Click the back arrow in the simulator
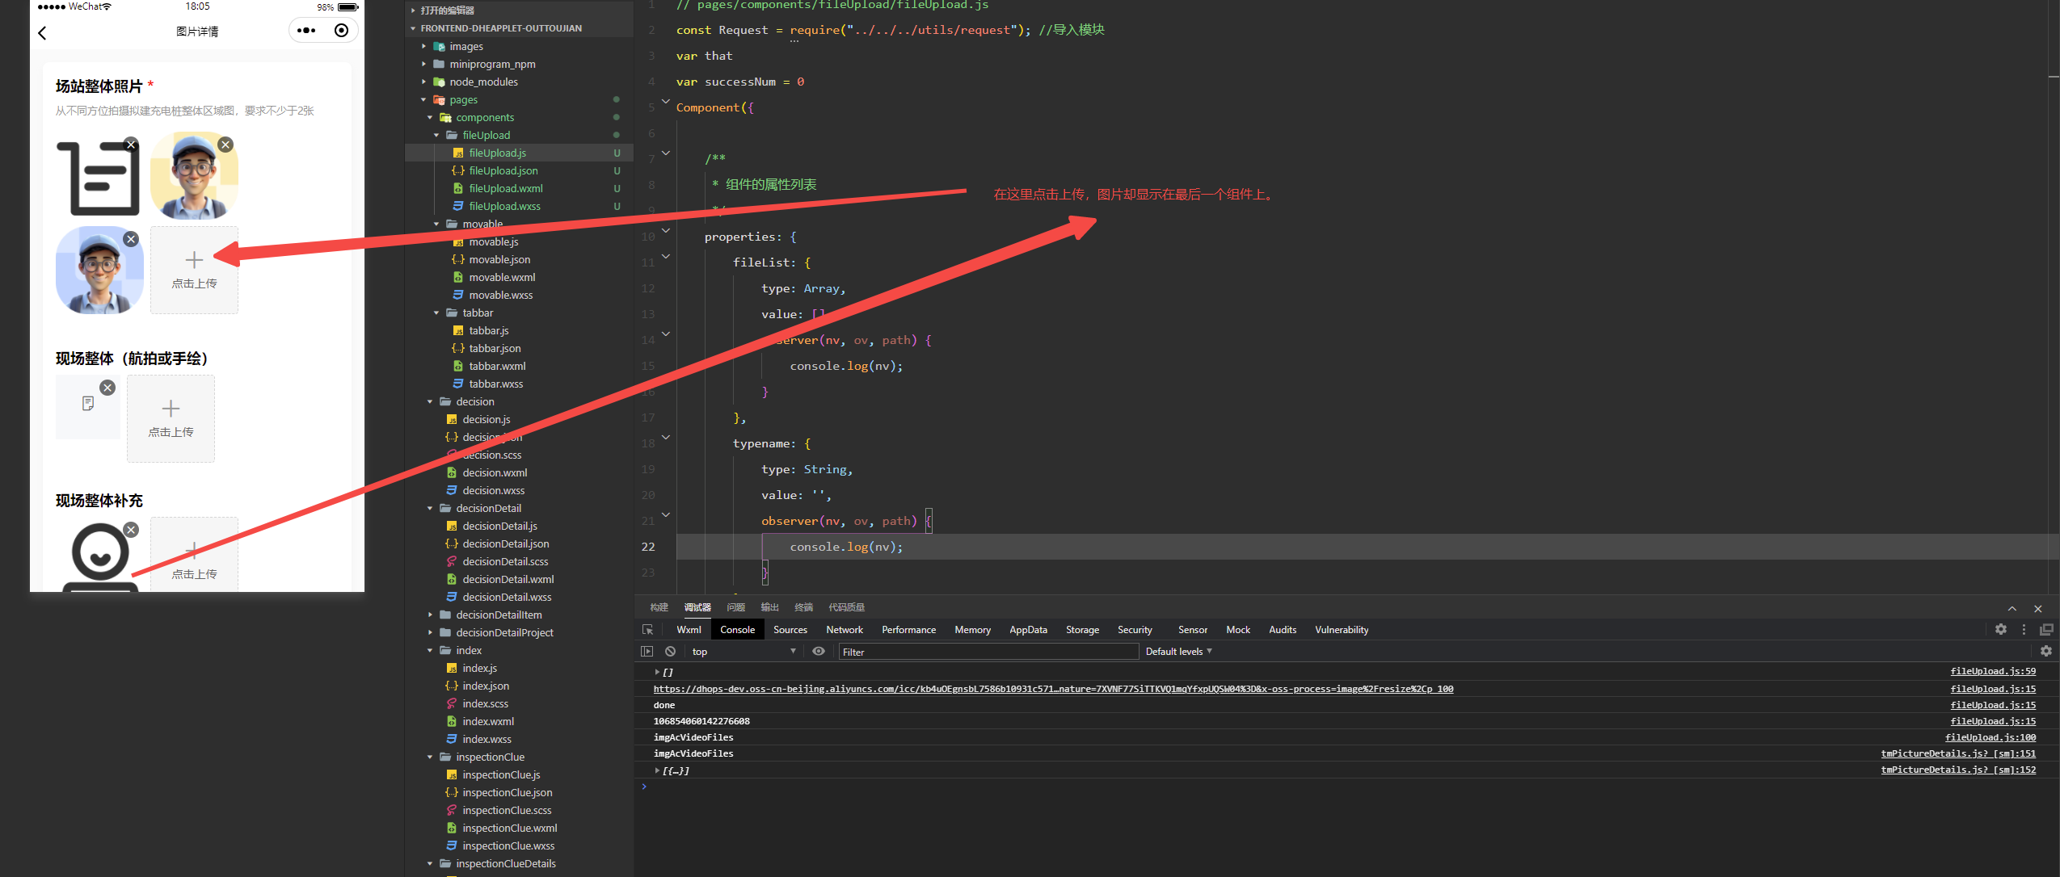This screenshot has width=2060, height=877. tap(43, 32)
